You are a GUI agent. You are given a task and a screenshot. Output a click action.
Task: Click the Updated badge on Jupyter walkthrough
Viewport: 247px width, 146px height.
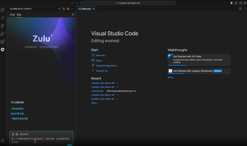217,71
